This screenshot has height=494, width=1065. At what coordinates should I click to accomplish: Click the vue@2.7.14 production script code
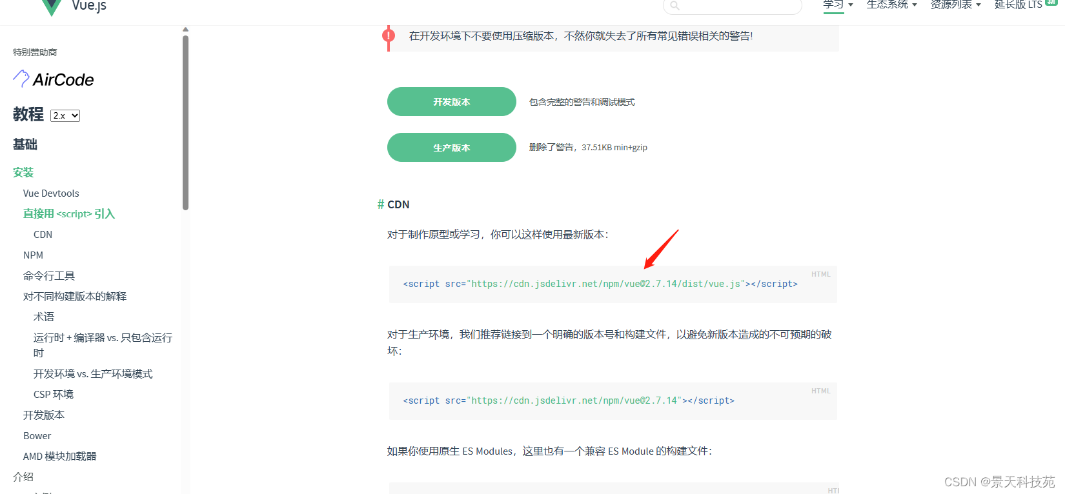point(569,400)
